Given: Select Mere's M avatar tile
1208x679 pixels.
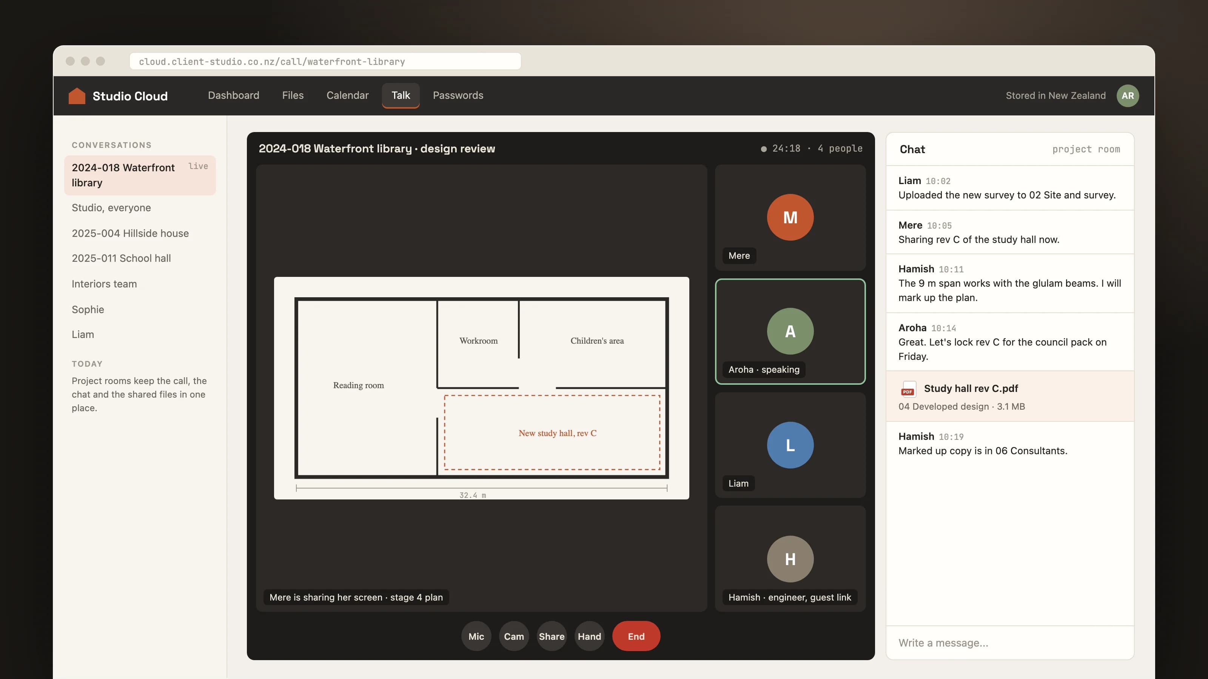Looking at the screenshot, I should point(790,217).
